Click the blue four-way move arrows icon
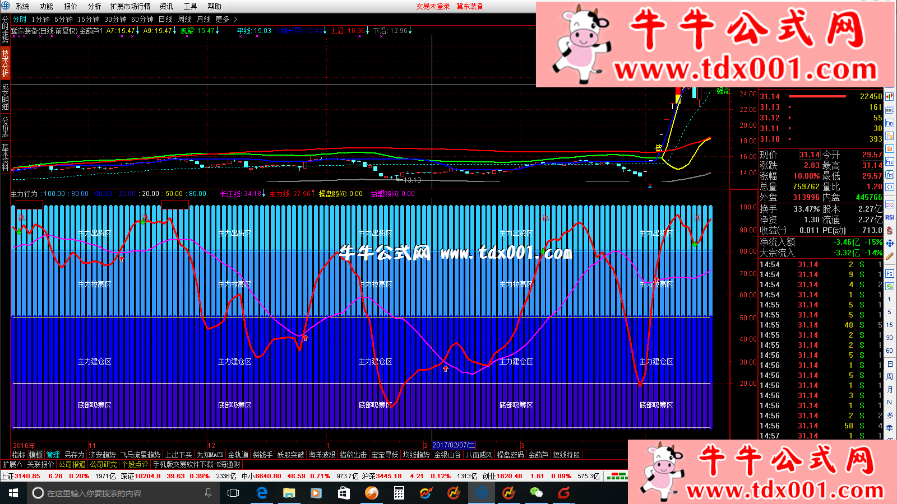Screen dimensions: 897x504 pos(890,243)
